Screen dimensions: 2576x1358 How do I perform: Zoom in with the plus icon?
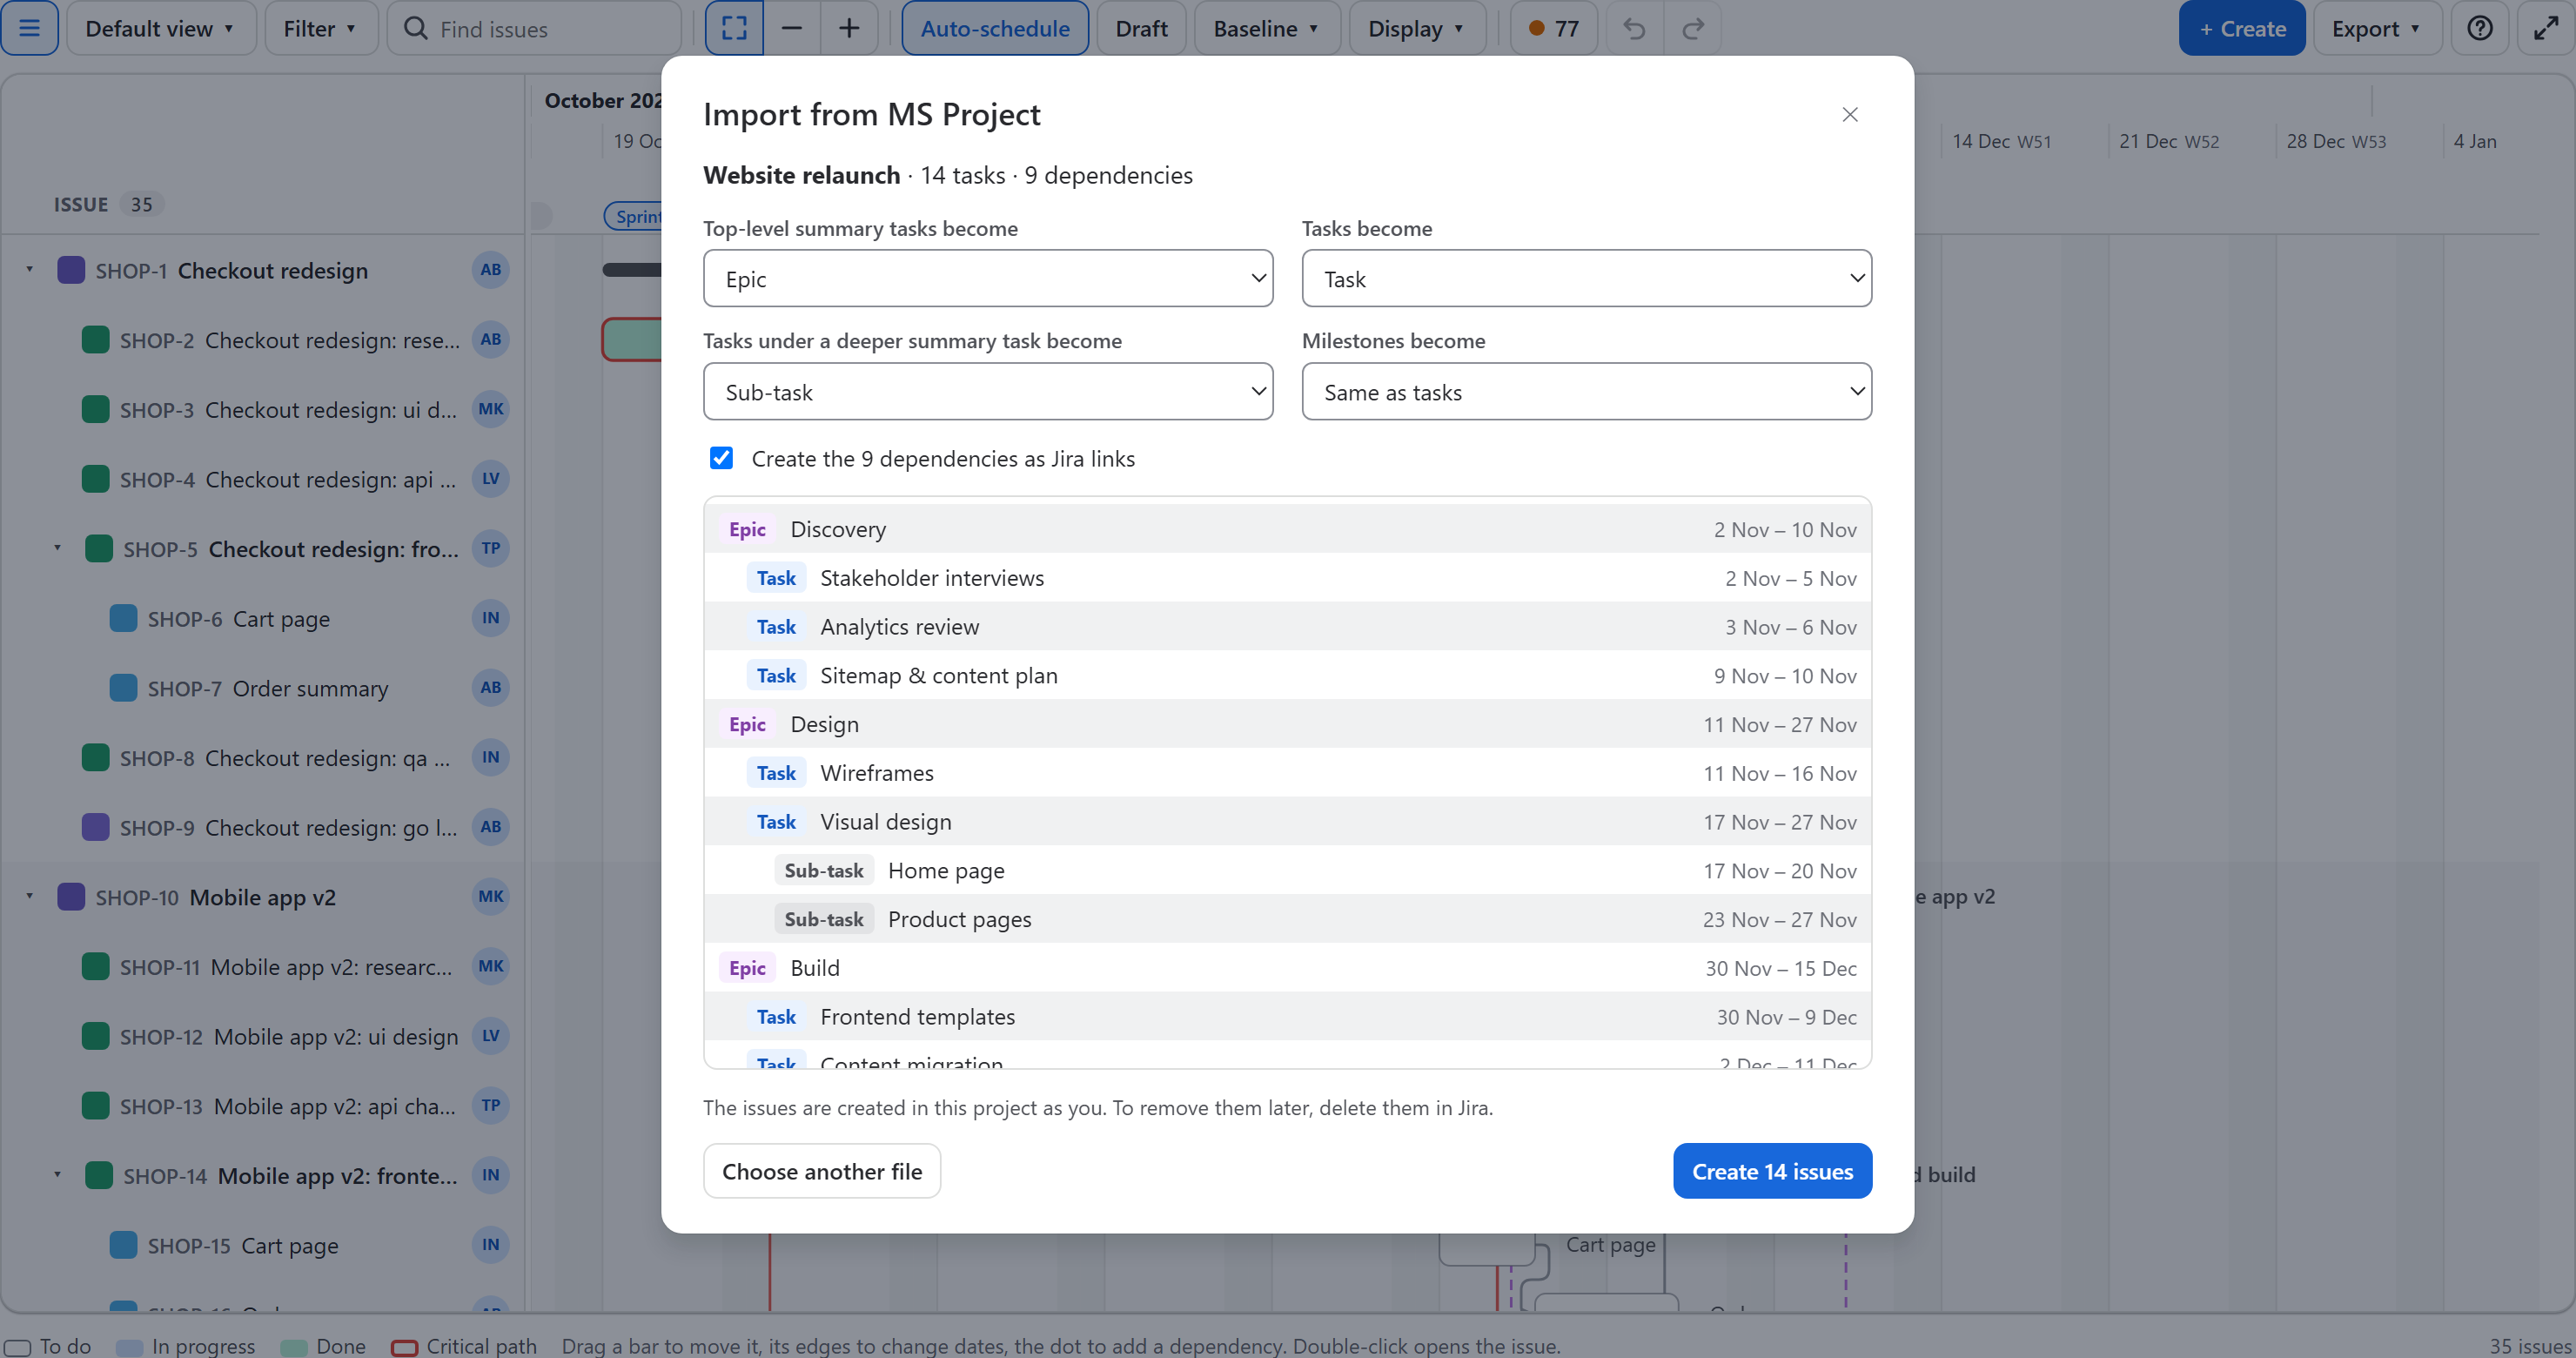tap(849, 28)
